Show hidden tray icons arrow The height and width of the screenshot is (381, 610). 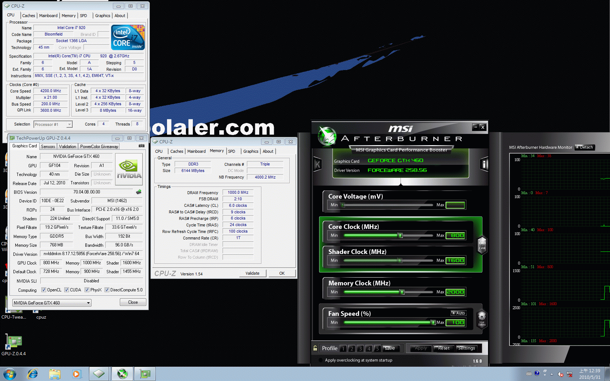coord(552,374)
